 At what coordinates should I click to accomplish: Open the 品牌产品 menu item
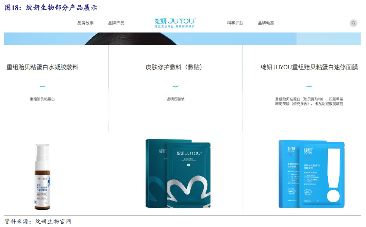[116, 23]
